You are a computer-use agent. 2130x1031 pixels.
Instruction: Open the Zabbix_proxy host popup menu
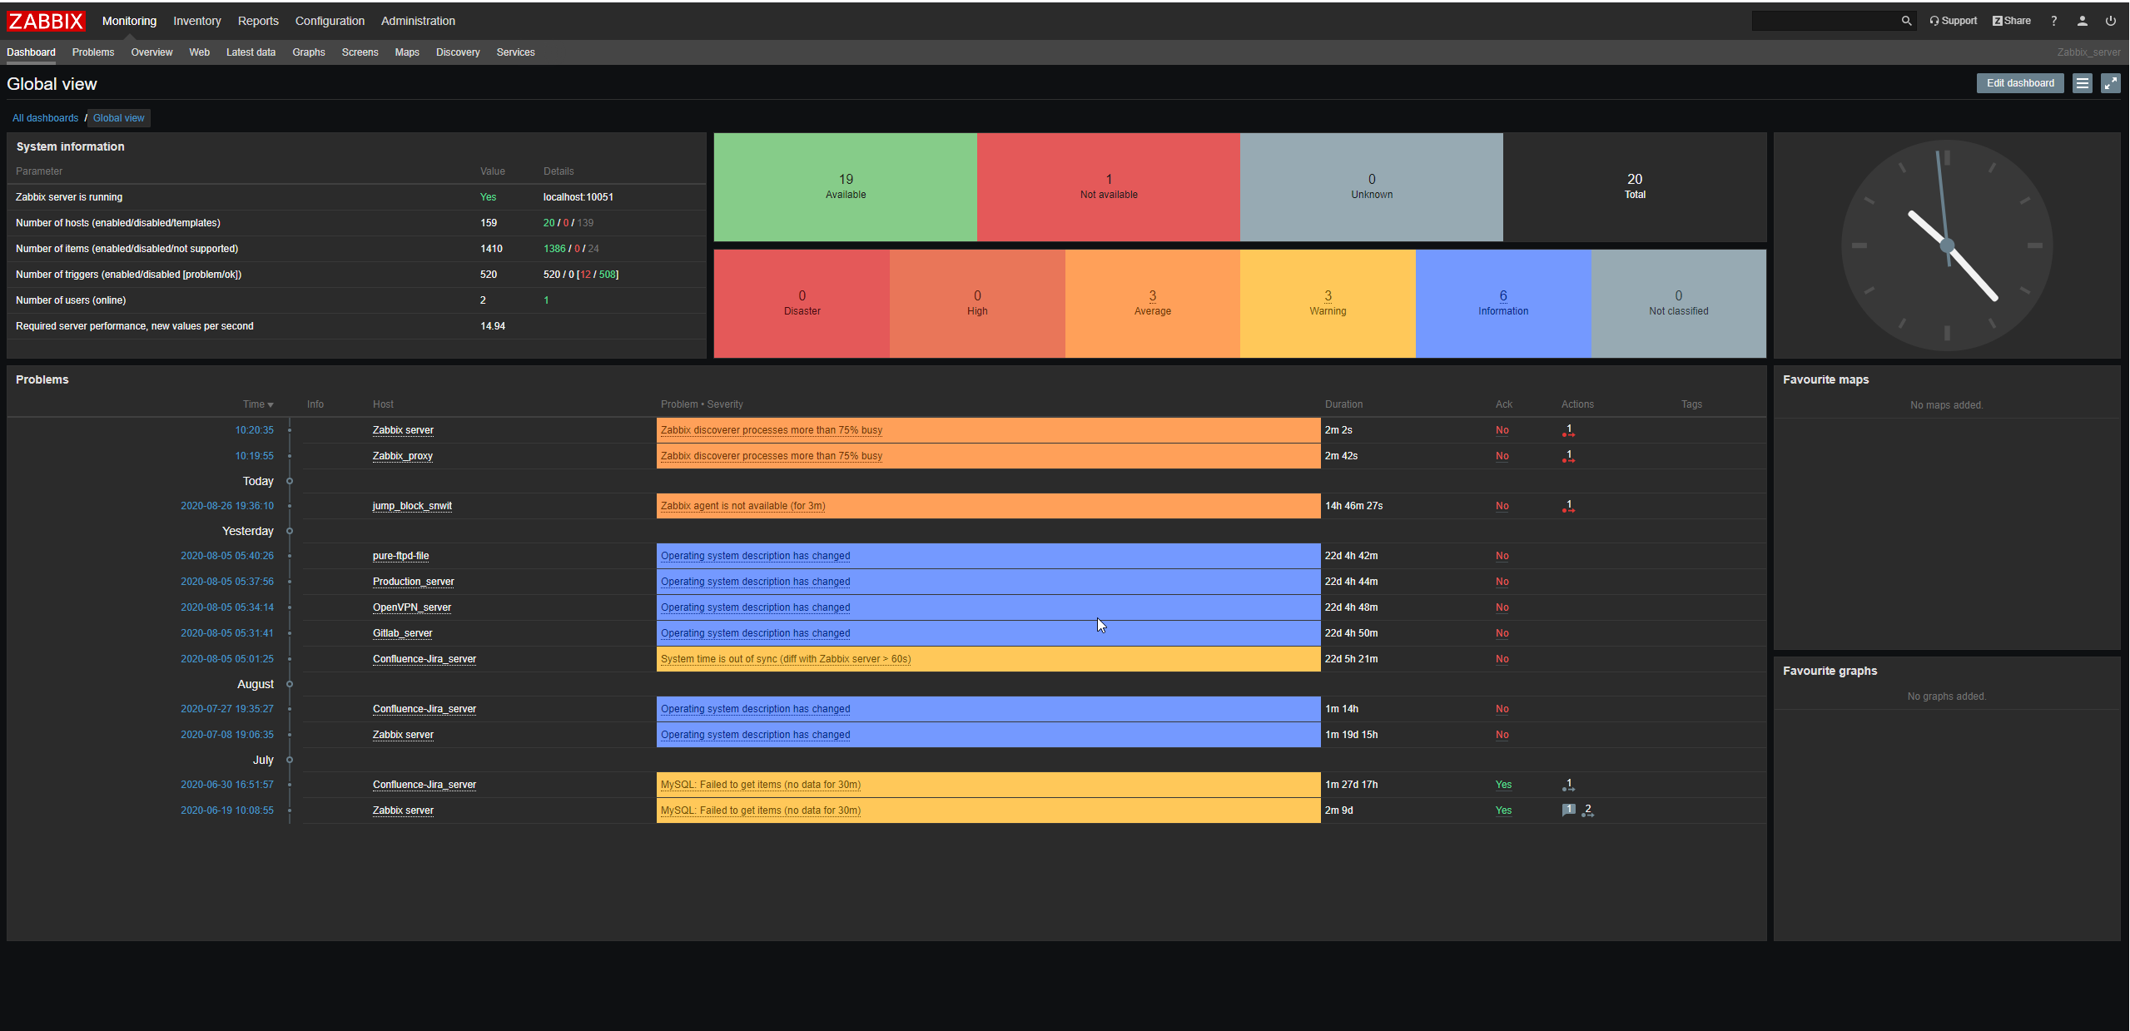[402, 456]
